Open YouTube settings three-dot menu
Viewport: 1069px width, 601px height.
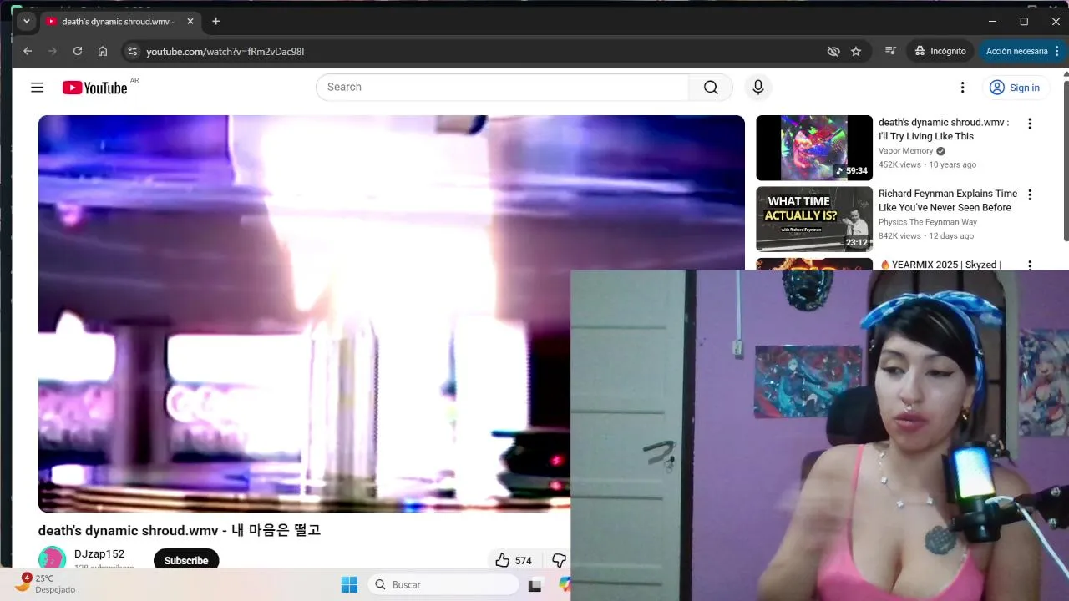(962, 88)
